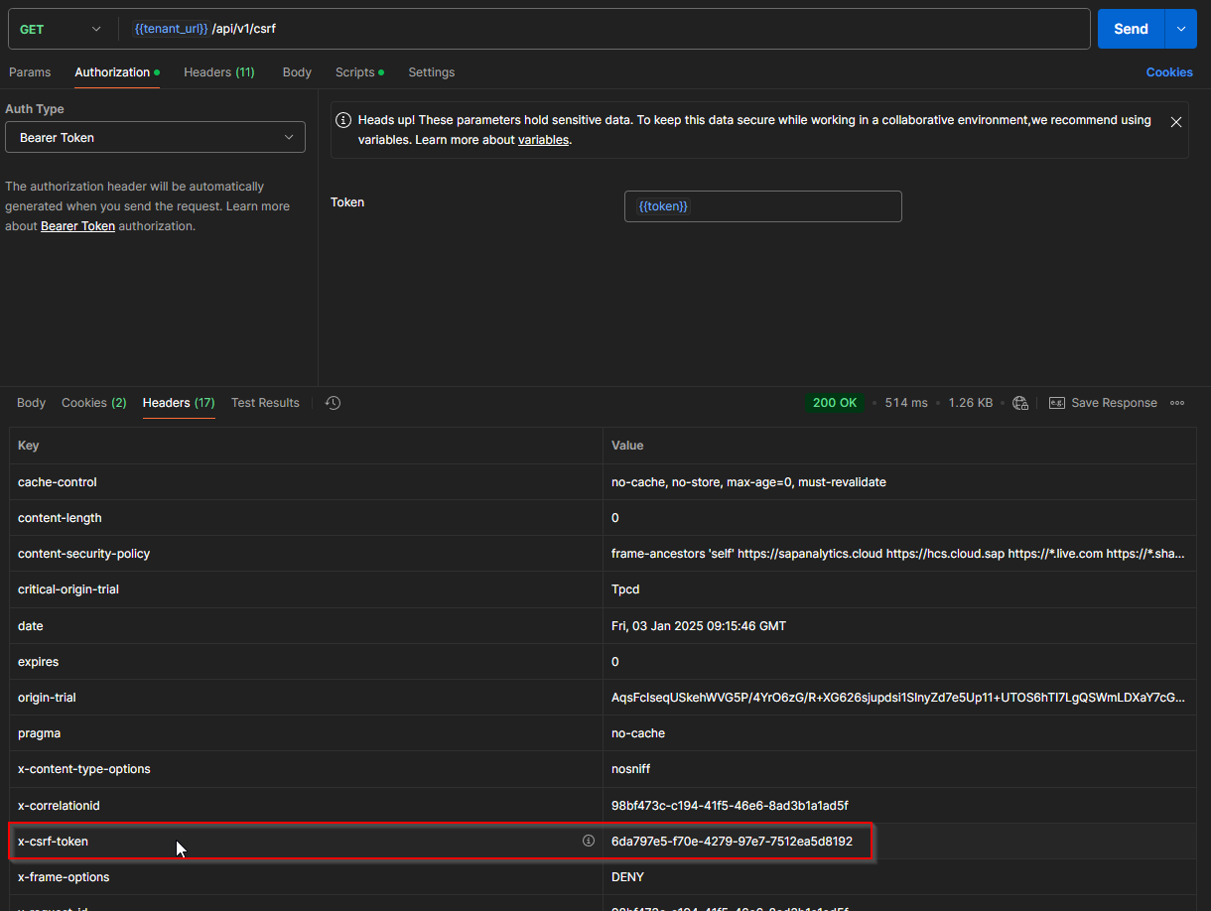Open the Scripts tab
Image resolution: width=1211 pixels, height=911 pixels.
(x=354, y=71)
